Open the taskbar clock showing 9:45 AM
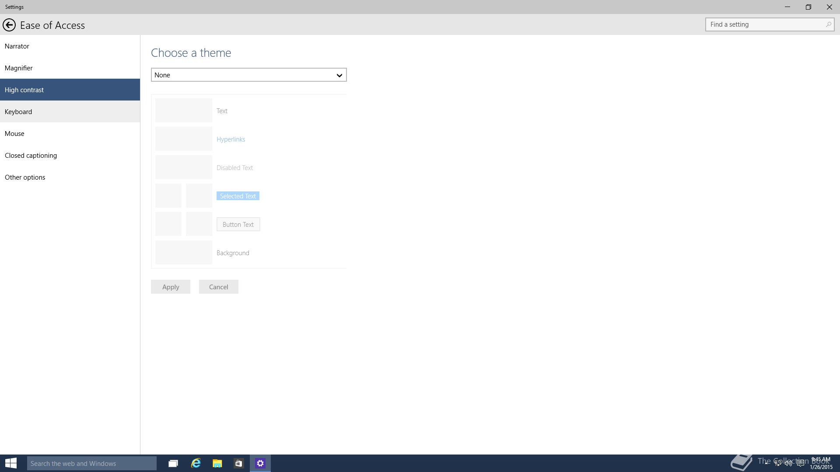The image size is (840, 472). [x=821, y=463]
